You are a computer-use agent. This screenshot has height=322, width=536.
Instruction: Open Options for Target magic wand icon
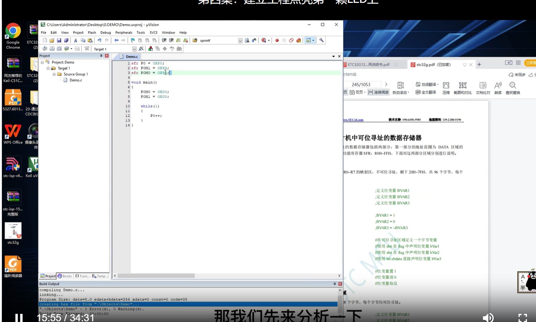(x=141, y=49)
